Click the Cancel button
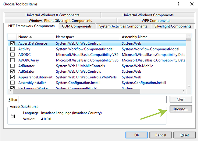The width and height of the screenshot is (199, 141). [x=161, y=135]
